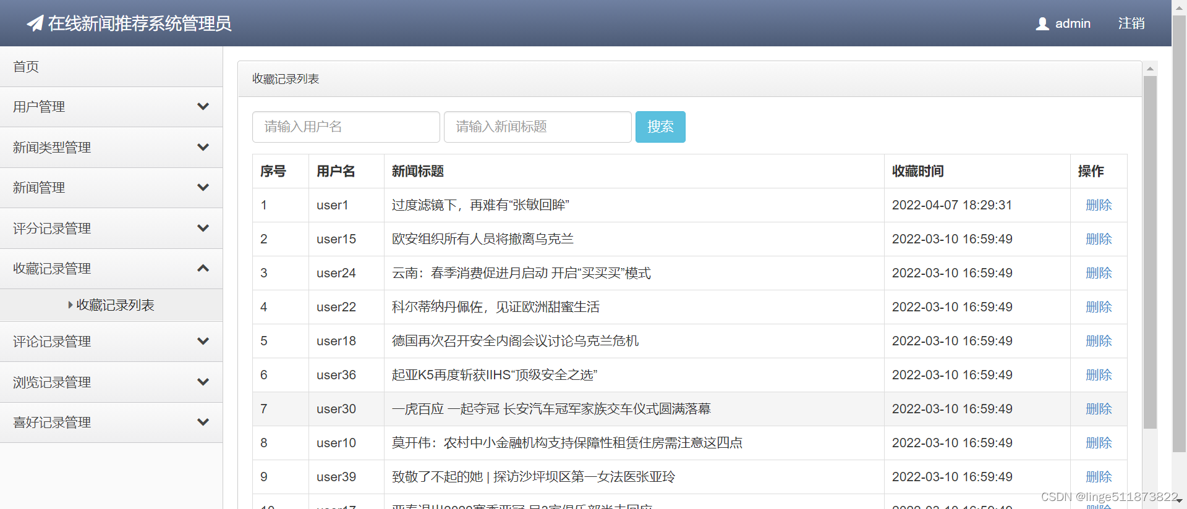1187x509 pixels.
Task: Click title 欧安组织所有人员将撤离乌克兰
Action: (x=483, y=239)
